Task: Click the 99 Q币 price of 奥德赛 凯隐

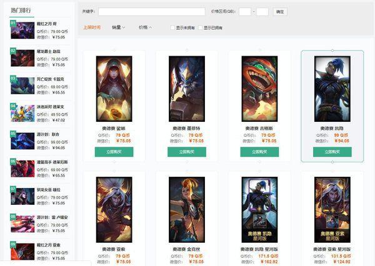Action: coord(341,135)
